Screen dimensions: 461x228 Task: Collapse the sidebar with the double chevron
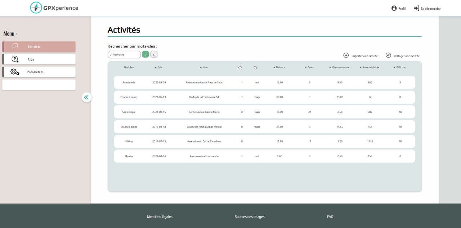pyautogui.click(x=86, y=97)
